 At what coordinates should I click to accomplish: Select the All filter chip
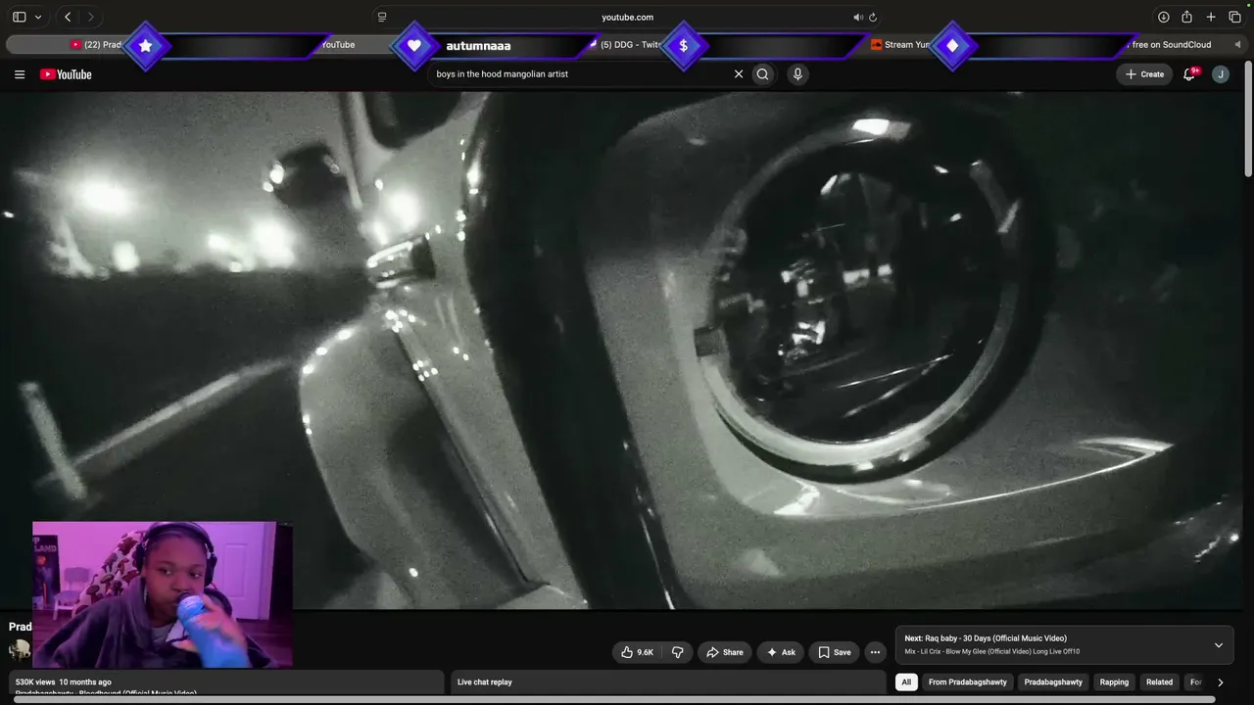pos(906,682)
